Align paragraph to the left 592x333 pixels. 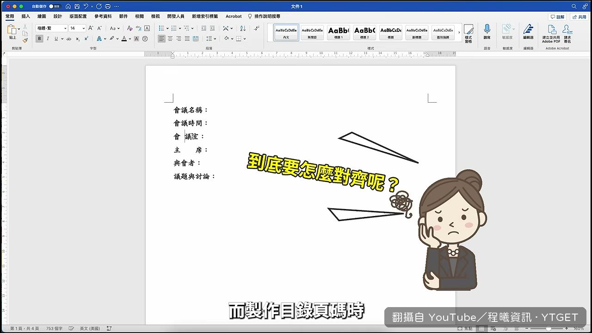(x=161, y=39)
